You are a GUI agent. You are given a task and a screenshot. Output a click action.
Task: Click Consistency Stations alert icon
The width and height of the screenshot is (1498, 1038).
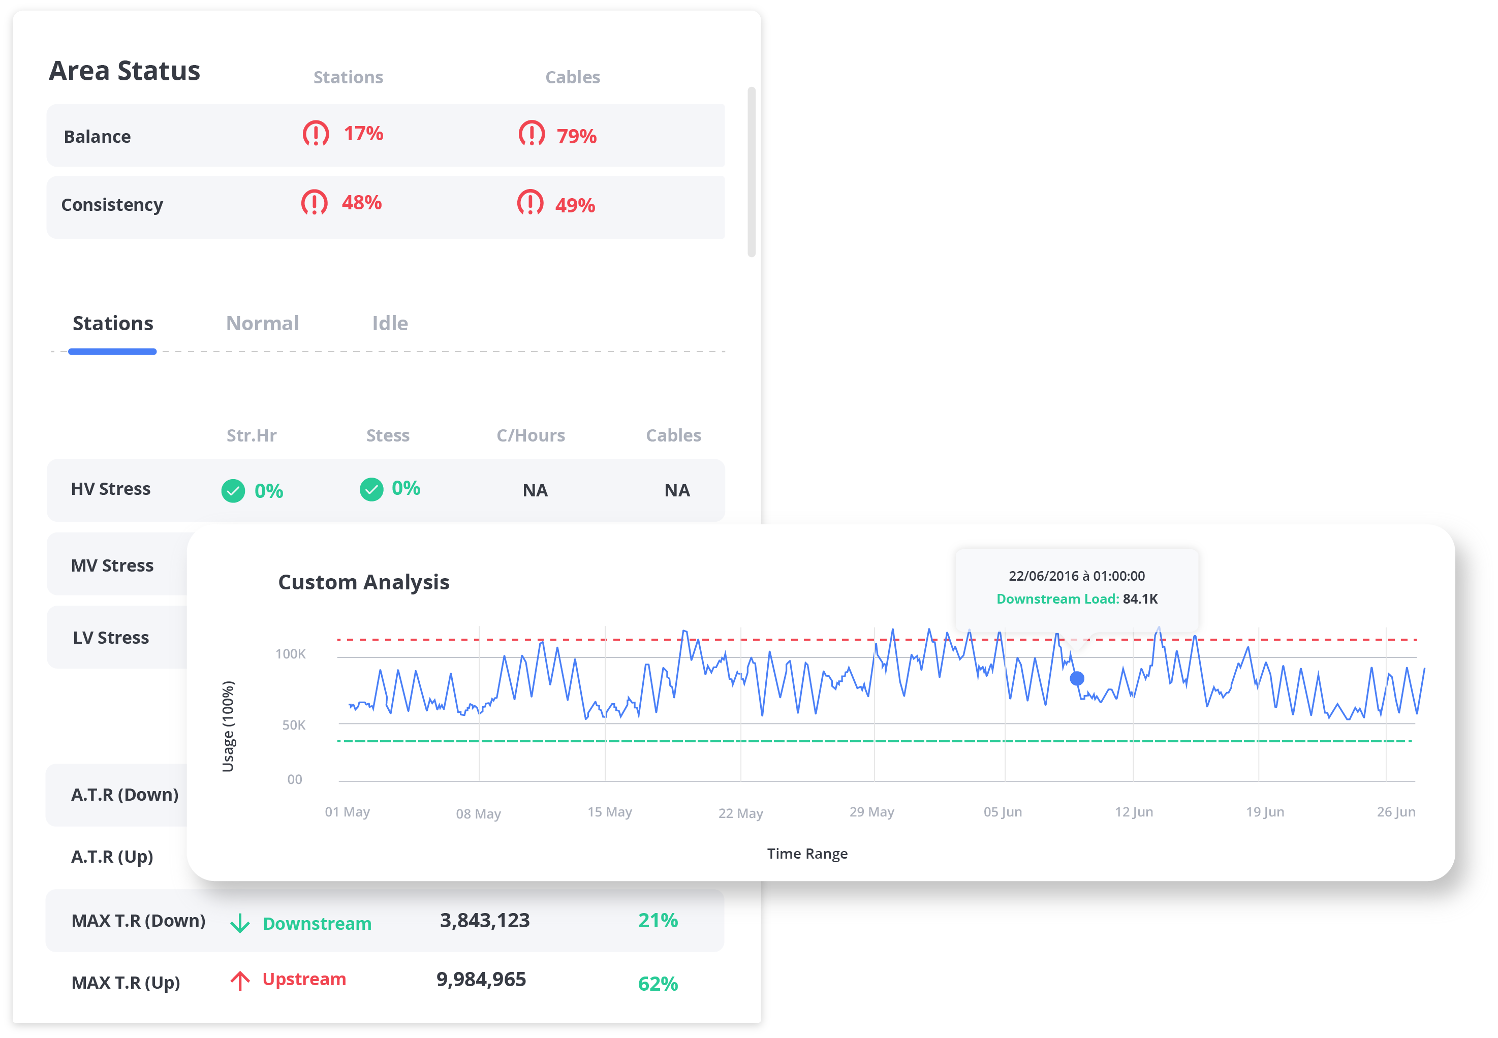point(314,203)
